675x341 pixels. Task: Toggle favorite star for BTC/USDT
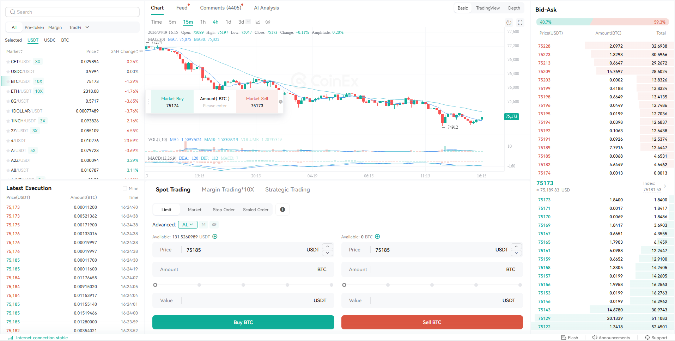click(8, 81)
